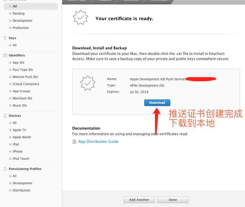245x207 pixels.
Task: Click the 'Jul 02, 2018' expiry date
Action: tap(139, 92)
